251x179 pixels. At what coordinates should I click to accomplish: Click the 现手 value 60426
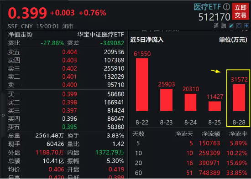[55, 144]
